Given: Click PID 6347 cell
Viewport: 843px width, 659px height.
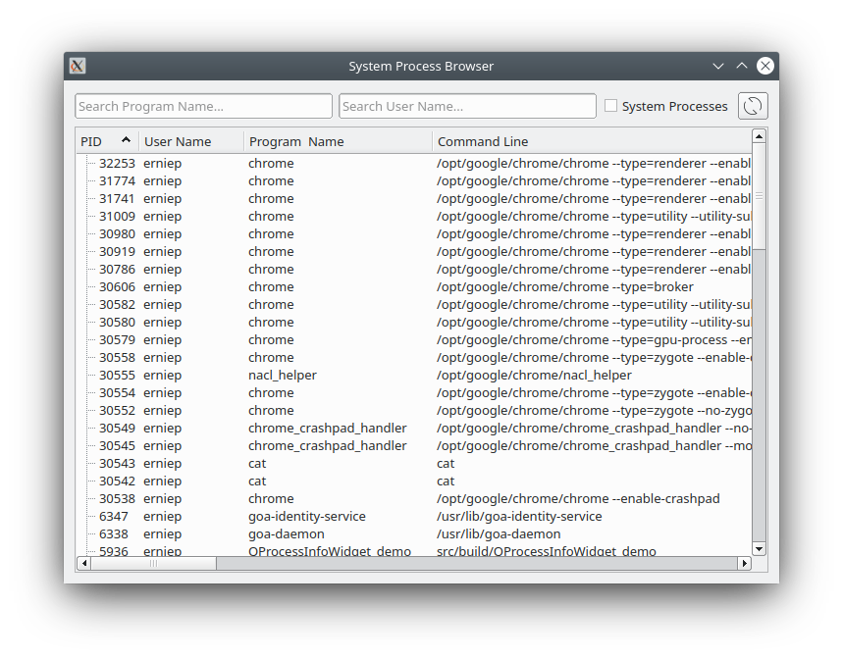Looking at the screenshot, I should [114, 517].
